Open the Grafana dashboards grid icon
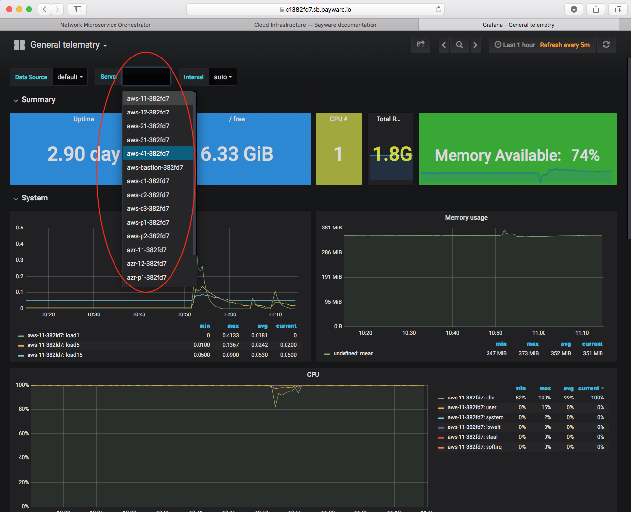631x512 pixels. point(19,45)
